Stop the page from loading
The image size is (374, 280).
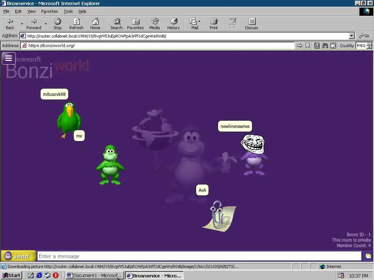tap(57, 24)
